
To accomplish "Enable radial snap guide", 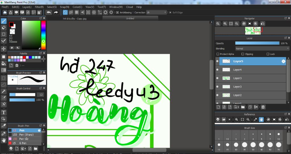I will click(x=88, y=12).
